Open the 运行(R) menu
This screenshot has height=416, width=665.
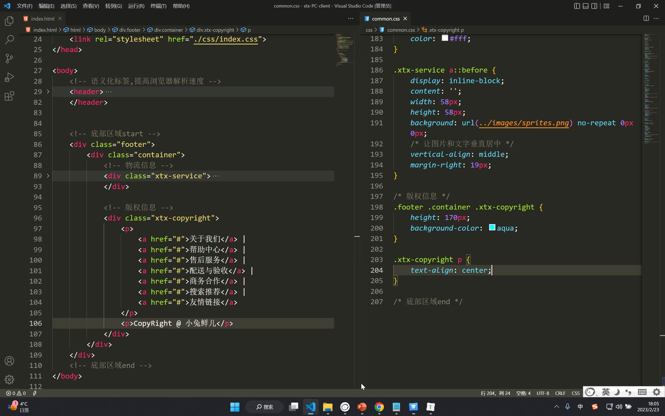coord(136,6)
